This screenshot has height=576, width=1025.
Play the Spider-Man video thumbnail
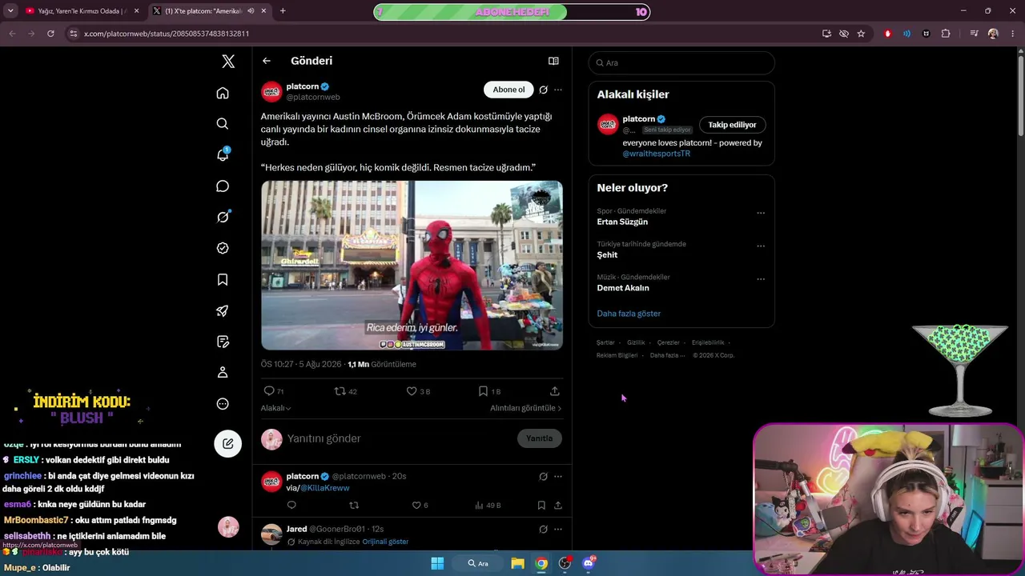point(412,266)
